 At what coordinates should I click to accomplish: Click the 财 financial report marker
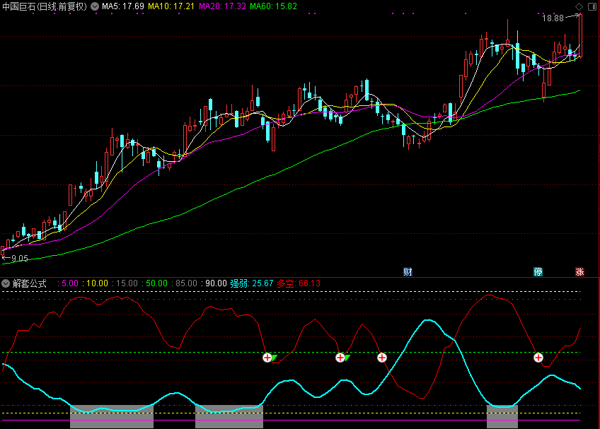408,272
